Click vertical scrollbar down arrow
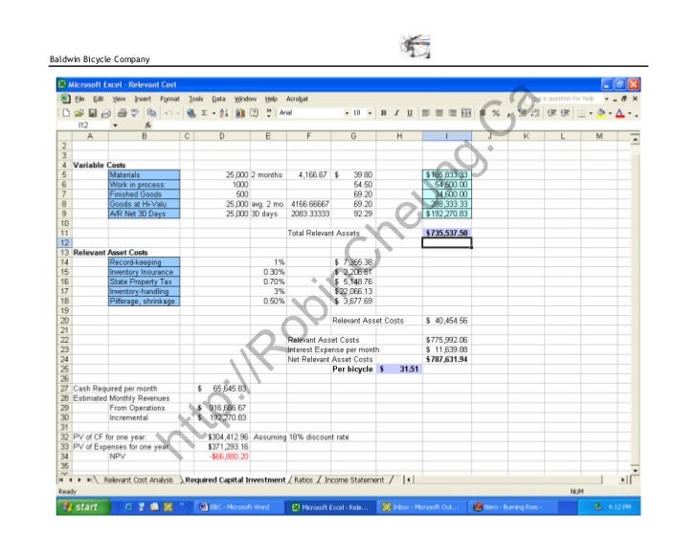The width and height of the screenshot is (697, 539). [635, 470]
